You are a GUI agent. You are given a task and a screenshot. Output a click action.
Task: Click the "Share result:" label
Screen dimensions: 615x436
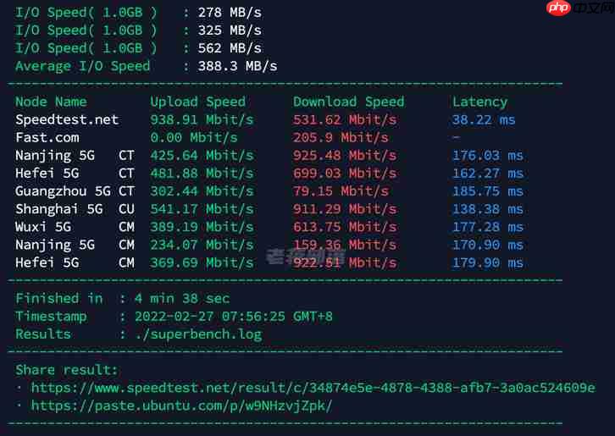point(67,370)
